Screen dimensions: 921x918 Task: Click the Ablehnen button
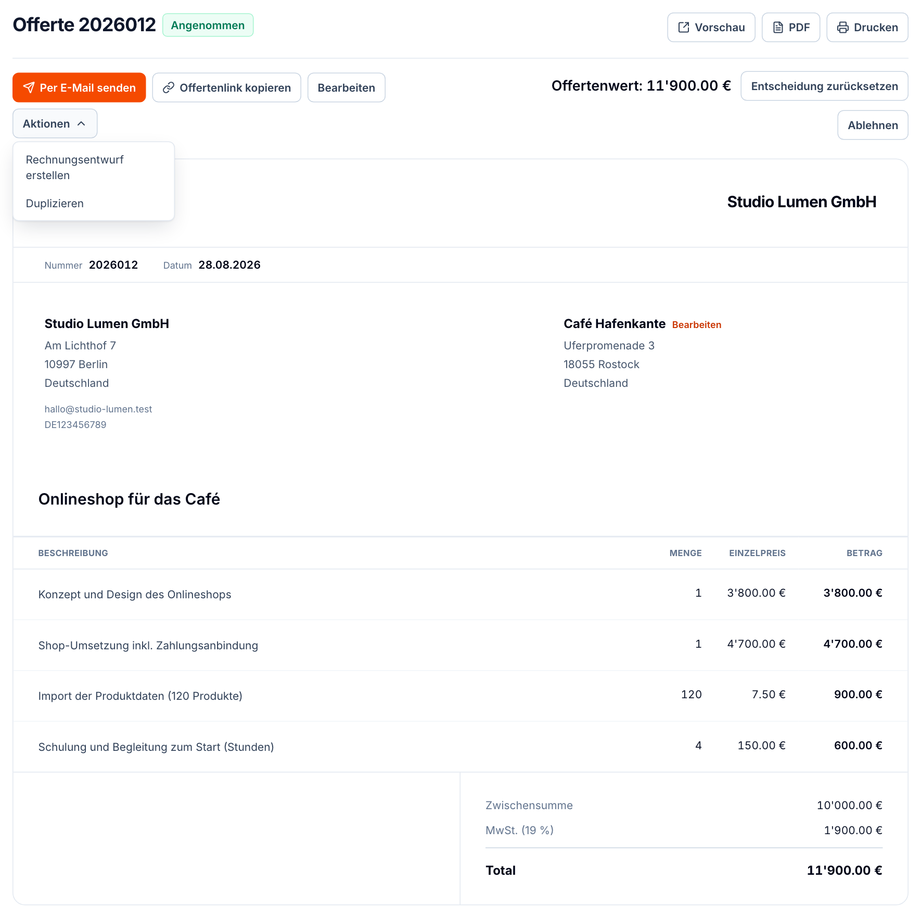[873, 125]
